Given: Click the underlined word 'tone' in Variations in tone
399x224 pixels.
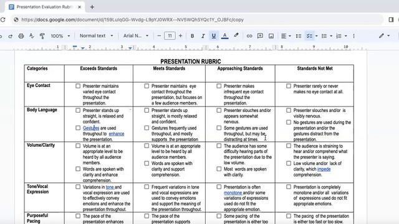Looking at the screenshot, I should click(x=110, y=187).
